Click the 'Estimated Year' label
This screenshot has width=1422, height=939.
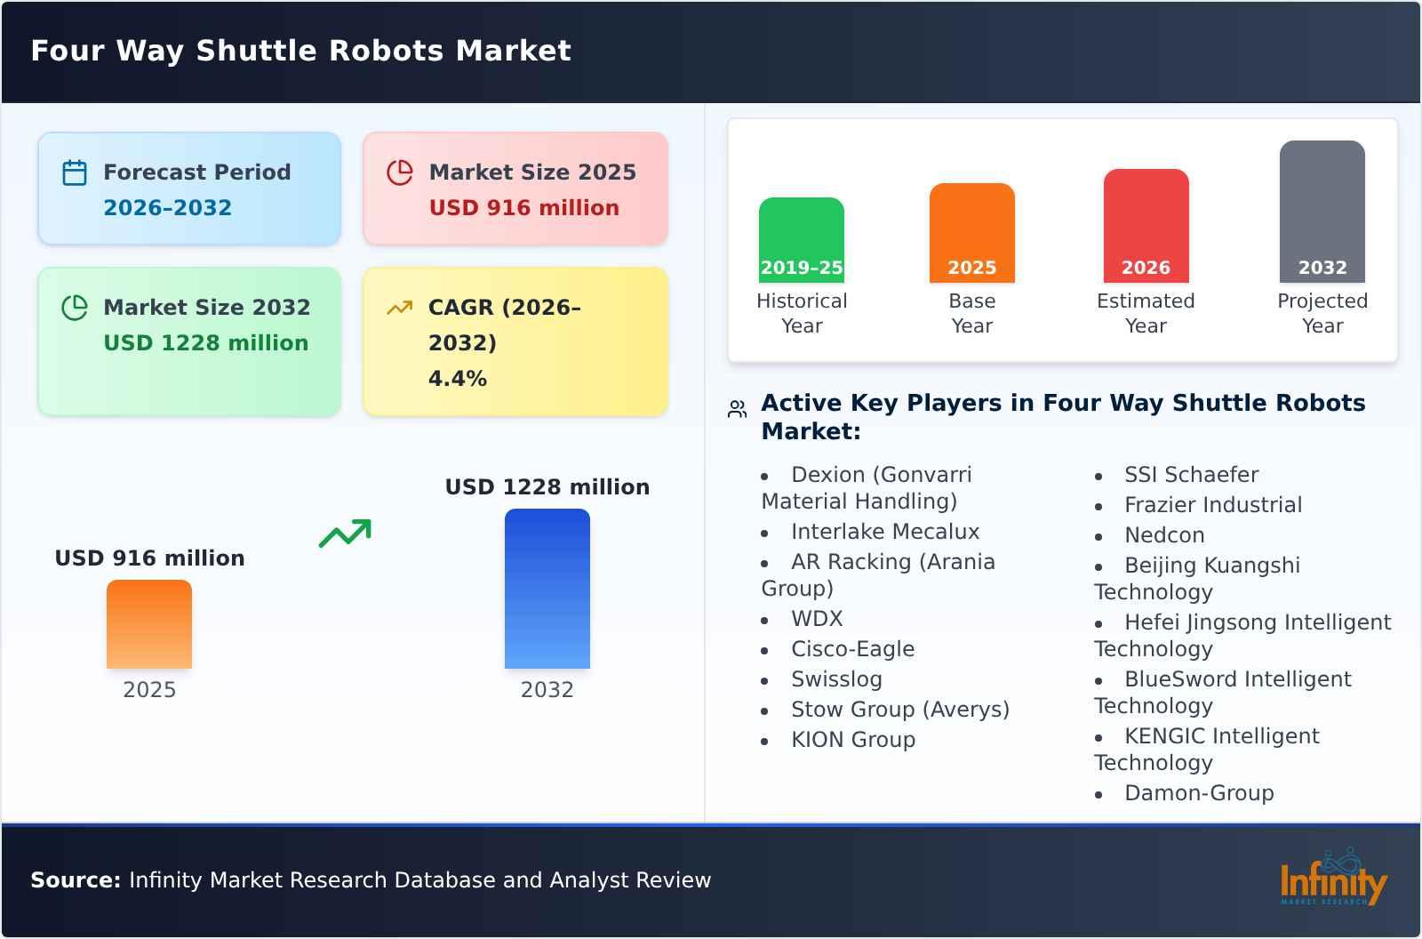point(1146,313)
